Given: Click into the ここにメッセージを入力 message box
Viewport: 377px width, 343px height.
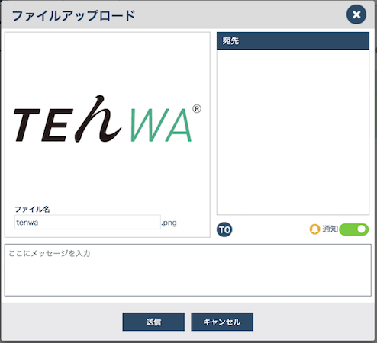Looking at the screenshot, I should pyautogui.click(x=188, y=270).
